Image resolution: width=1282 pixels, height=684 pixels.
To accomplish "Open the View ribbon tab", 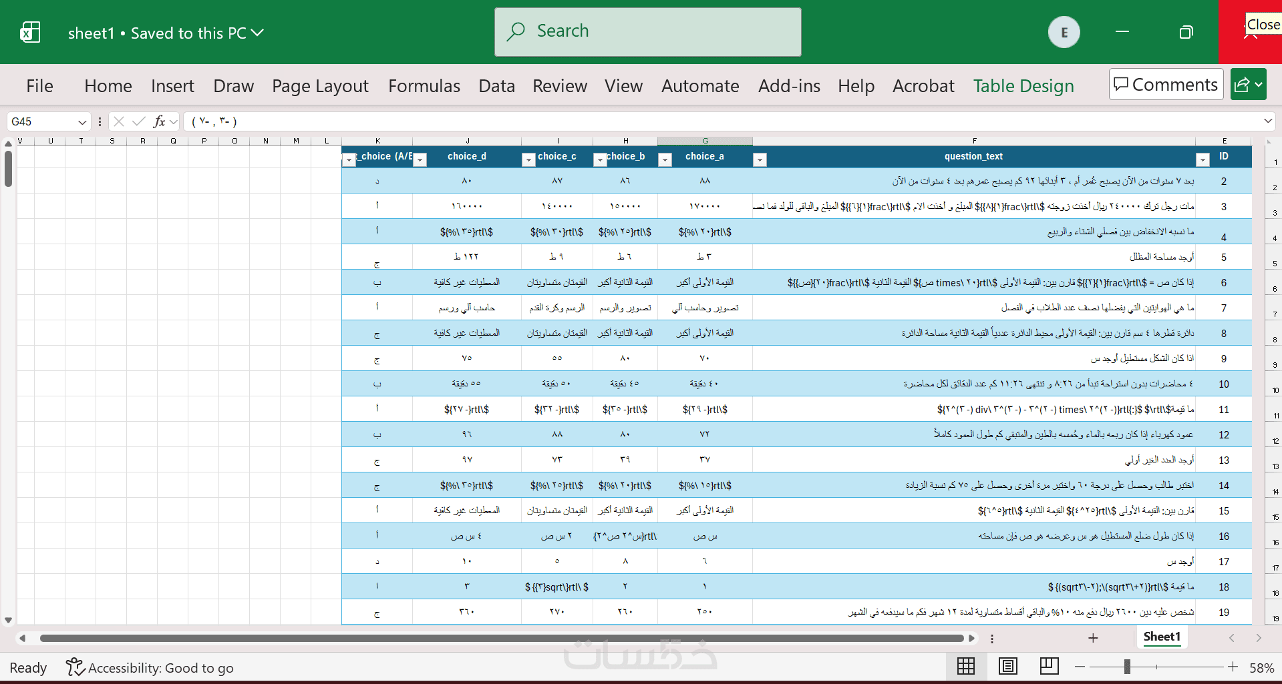I will tap(623, 86).
